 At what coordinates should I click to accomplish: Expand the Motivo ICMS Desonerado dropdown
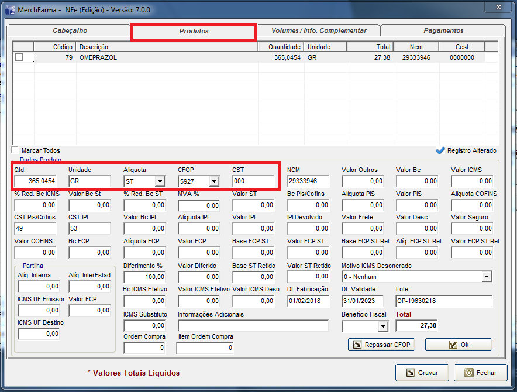coord(487,277)
